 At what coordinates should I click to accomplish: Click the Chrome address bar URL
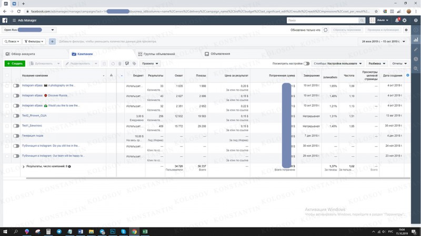tap(200, 12)
